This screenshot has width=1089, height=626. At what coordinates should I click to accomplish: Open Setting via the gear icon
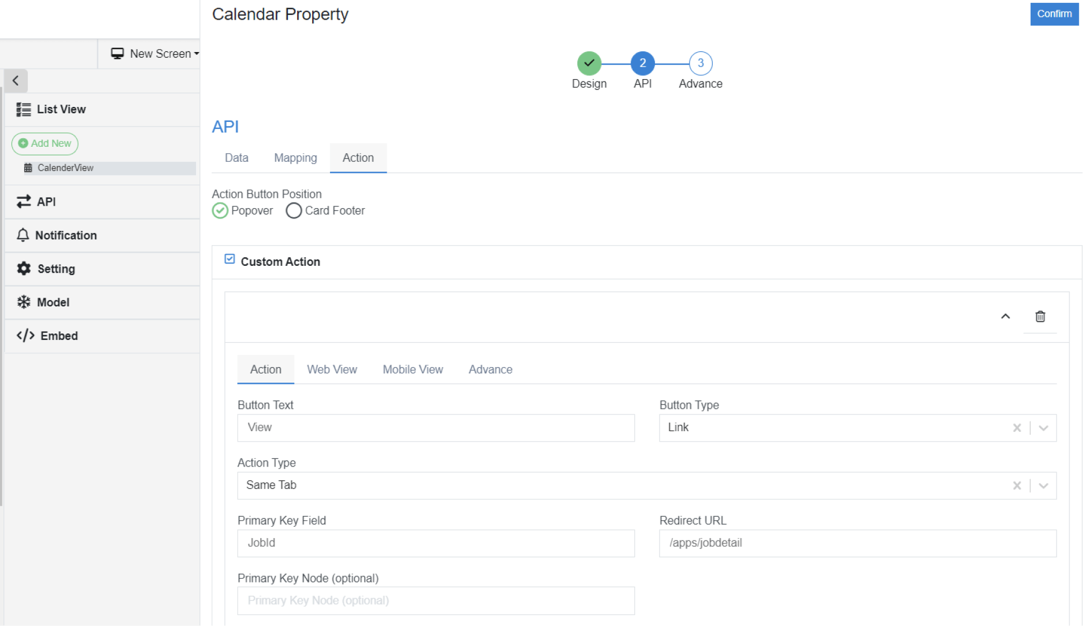pos(24,268)
